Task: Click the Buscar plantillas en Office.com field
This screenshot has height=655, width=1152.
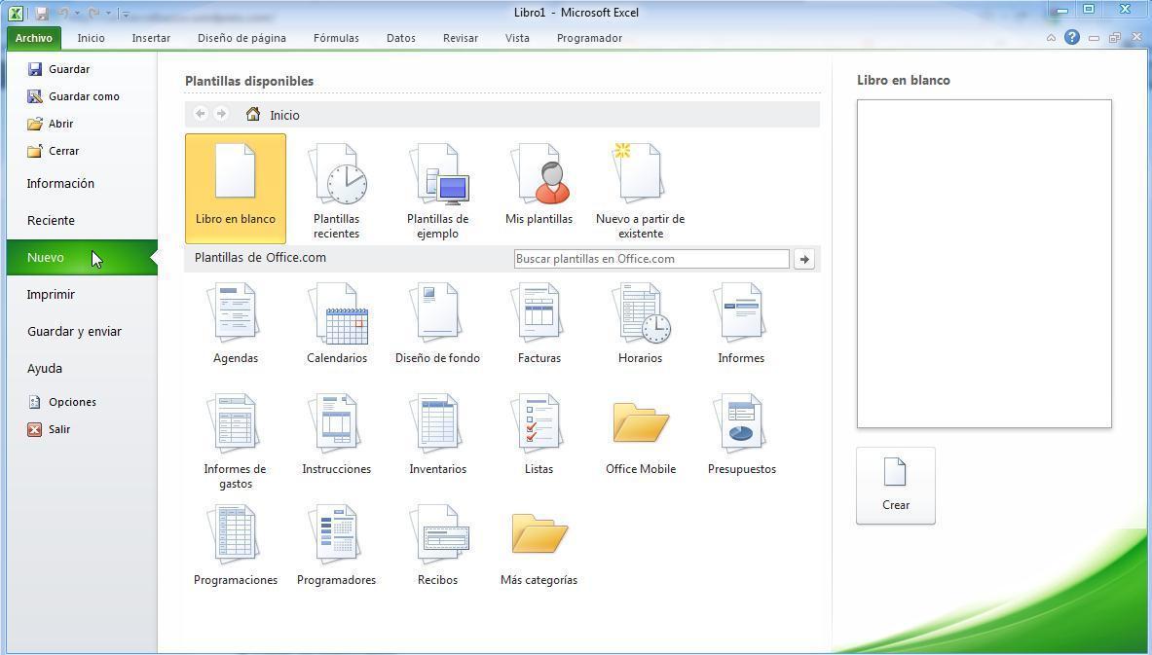Action: click(651, 259)
